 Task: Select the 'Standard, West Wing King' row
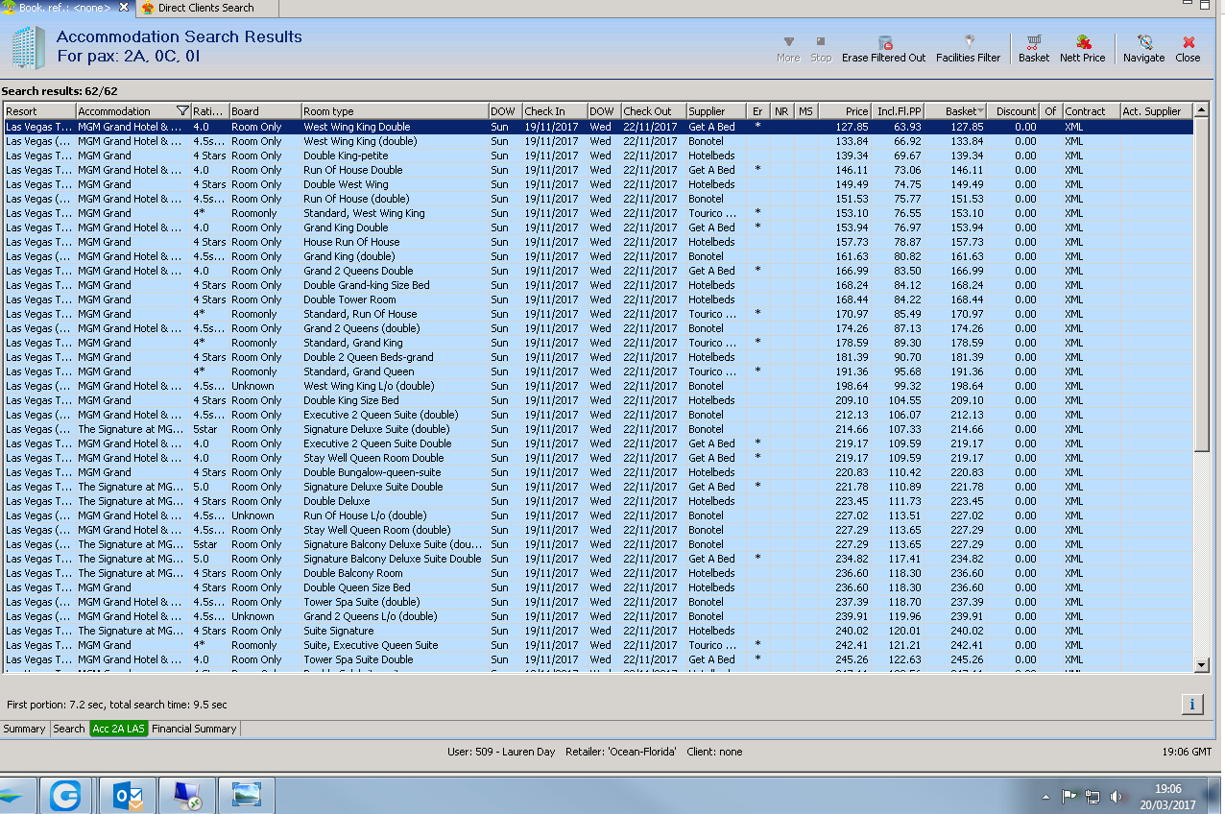(597, 213)
